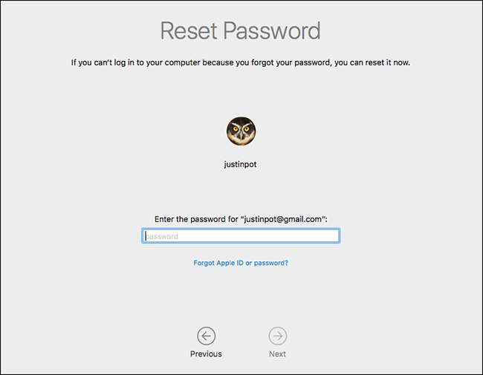This screenshot has width=483, height=375.
Task: Click the "Previous" text label
Action: (206, 354)
